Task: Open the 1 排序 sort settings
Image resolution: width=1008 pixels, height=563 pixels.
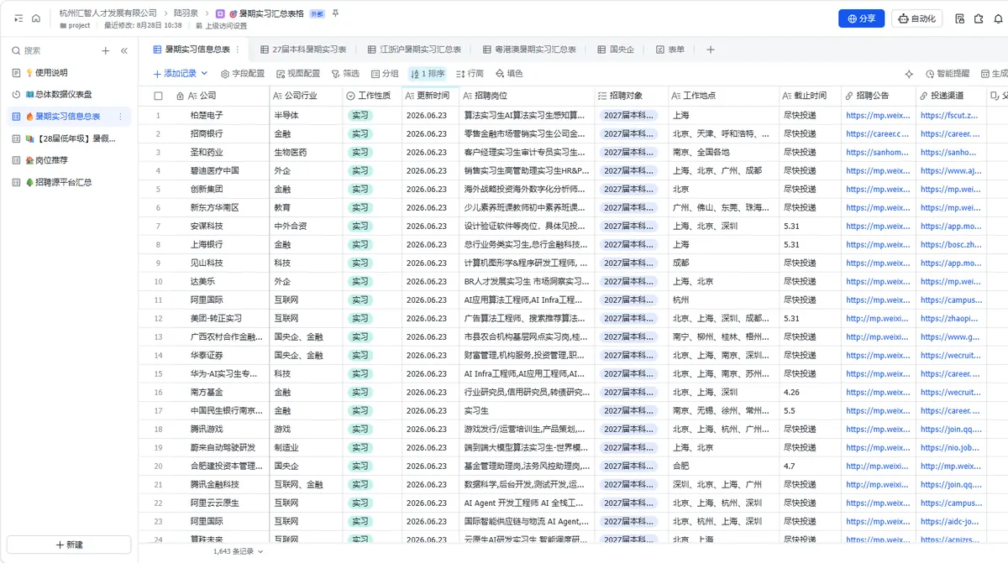Action: [428, 74]
